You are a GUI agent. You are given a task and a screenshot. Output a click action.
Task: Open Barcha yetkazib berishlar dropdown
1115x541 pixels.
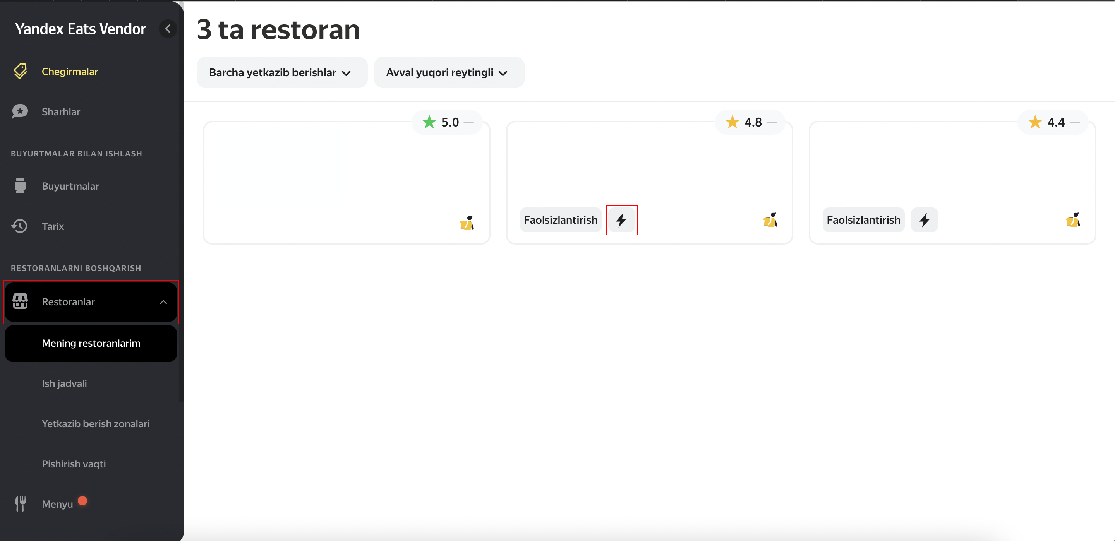pyautogui.click(x=282, y=73)
